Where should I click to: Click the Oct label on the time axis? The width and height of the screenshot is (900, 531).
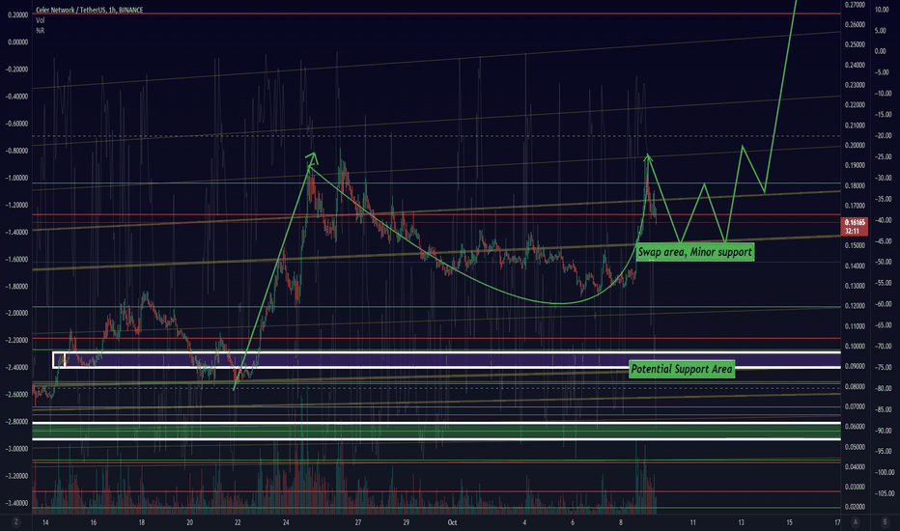point(452,522)
